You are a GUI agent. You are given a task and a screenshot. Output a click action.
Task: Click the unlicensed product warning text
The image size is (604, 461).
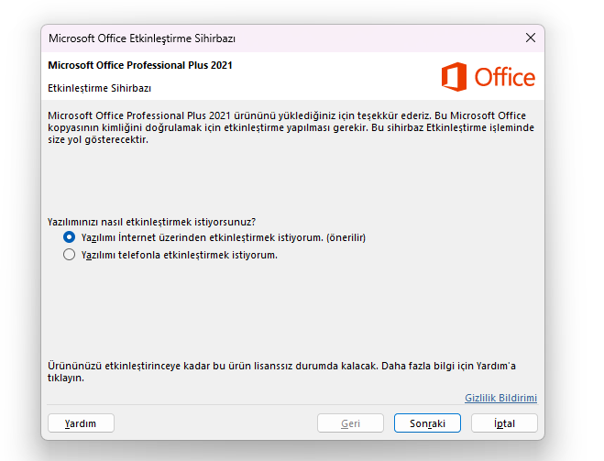pyautogui.click(x=281, y=372)
